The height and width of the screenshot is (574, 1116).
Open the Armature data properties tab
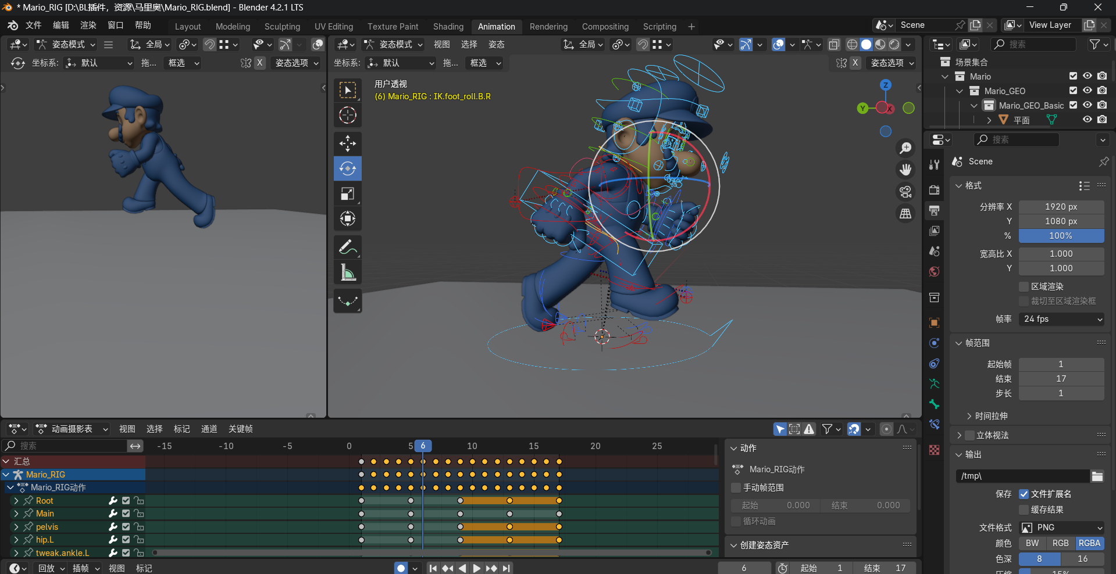(934, 383)
